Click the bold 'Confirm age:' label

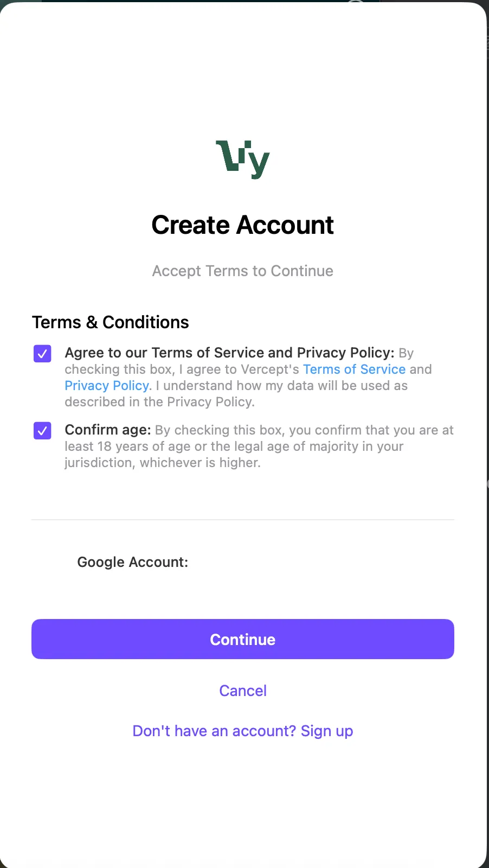(x=108, y=430)
